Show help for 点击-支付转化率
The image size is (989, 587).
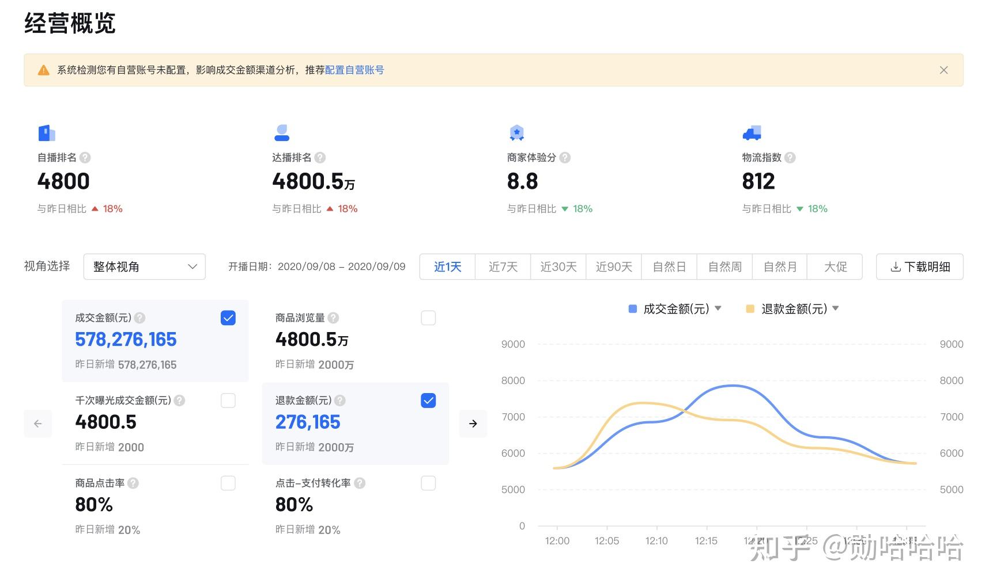[x=360, y=483]
